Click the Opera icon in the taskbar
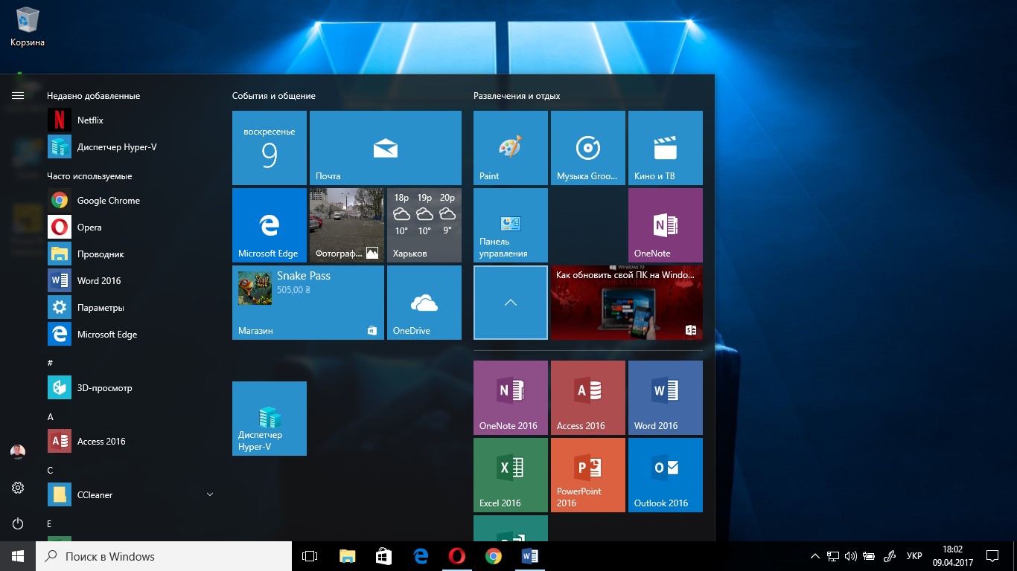The height and width of the screenshot is (571, 1017). tap(457, 556)
